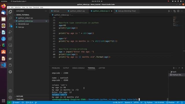Viewport: 185px width, 104px height.
Task: Open the Edit menu
Action: (12, 7)
